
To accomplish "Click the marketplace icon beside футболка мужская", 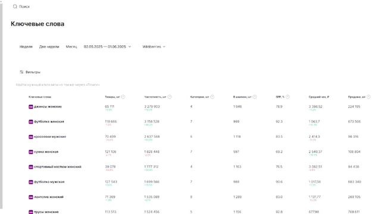I will 30,182.
